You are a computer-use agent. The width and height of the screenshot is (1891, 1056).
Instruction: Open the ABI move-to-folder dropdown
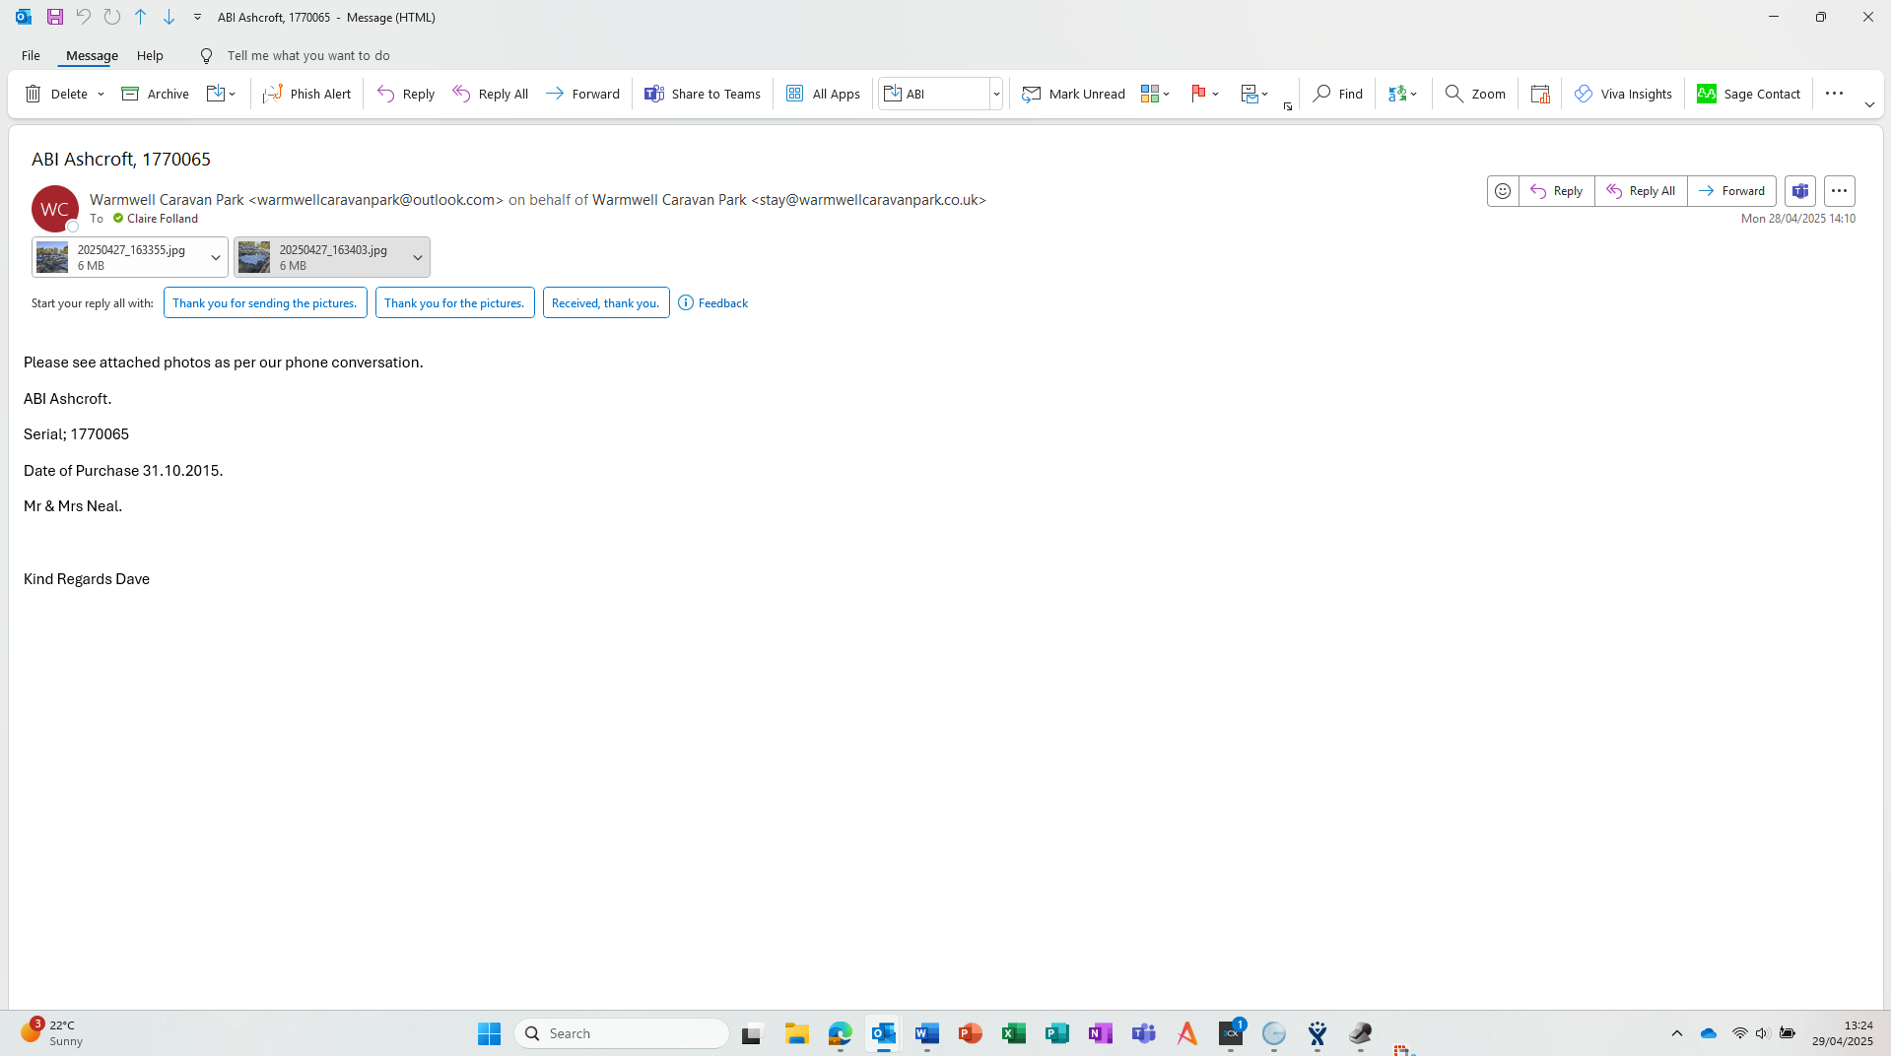click(996, 95)
